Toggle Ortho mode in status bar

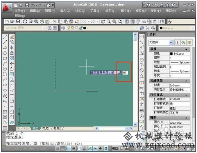coord(68,148)
